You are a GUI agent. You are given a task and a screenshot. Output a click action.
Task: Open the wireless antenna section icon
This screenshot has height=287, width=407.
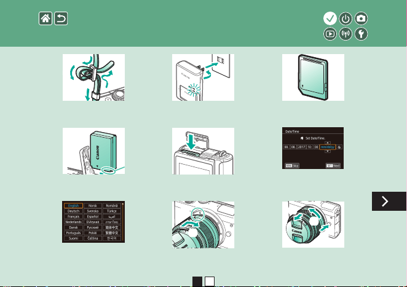pyautogui.click(x=346, y=34)
